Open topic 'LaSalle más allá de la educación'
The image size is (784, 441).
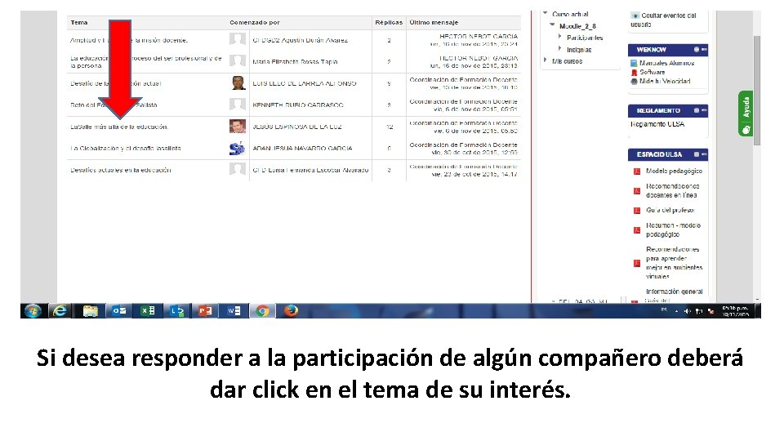click(x=119, y=127)
